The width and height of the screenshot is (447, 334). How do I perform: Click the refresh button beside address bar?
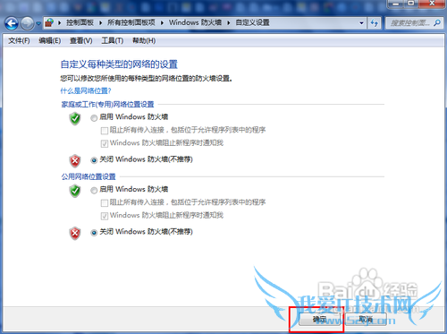pyautogui.click(x=375, y=22)
